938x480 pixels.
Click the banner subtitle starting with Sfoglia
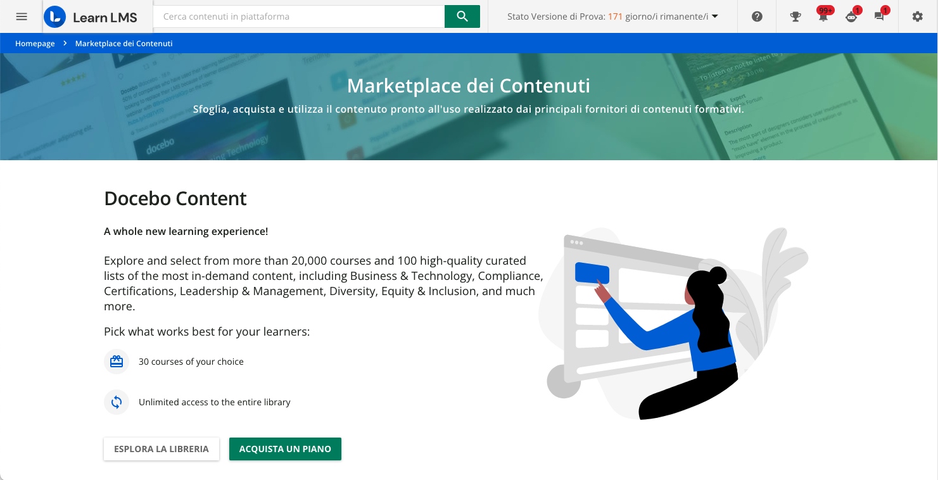469,110
